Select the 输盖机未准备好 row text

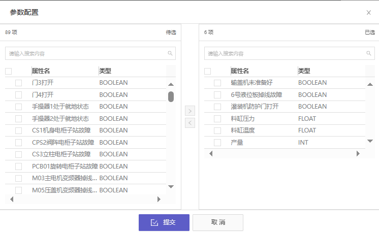click(251, 83)
